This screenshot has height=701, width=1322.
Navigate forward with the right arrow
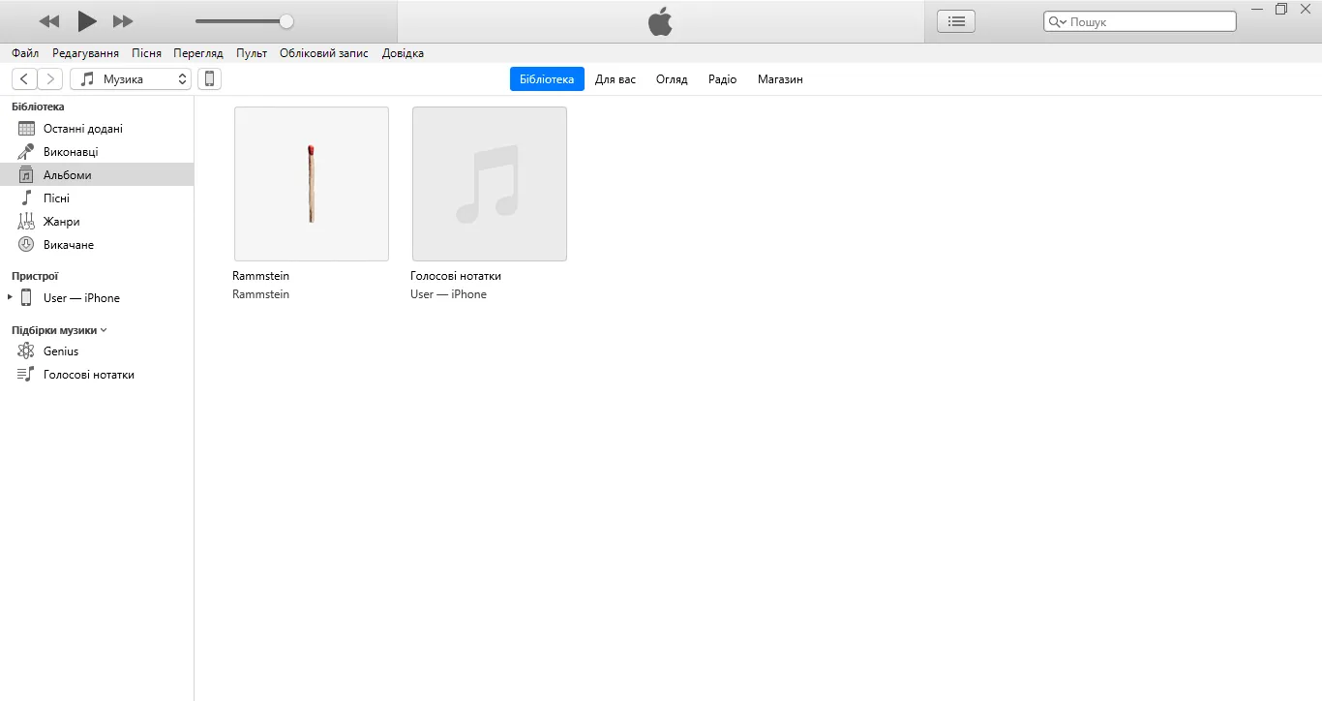50,79
